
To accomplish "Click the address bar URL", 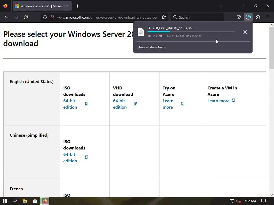I will point(108,17).
